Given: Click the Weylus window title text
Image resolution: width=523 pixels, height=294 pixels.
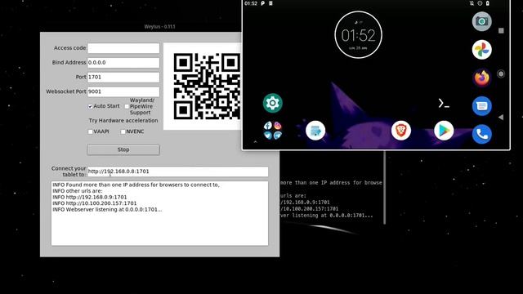Looking at the screenshot, I should 160,27.
